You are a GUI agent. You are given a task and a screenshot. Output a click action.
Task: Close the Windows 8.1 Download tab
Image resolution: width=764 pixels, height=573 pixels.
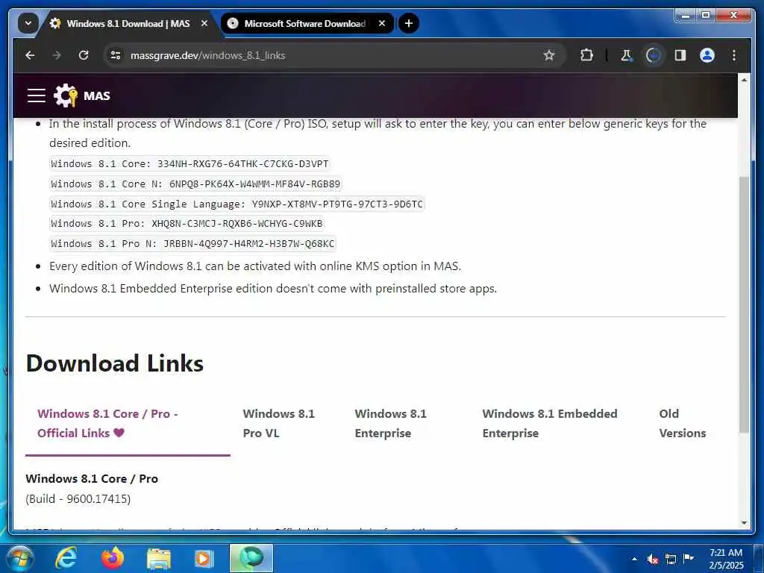pyautogui.click(x=204, y=23)
